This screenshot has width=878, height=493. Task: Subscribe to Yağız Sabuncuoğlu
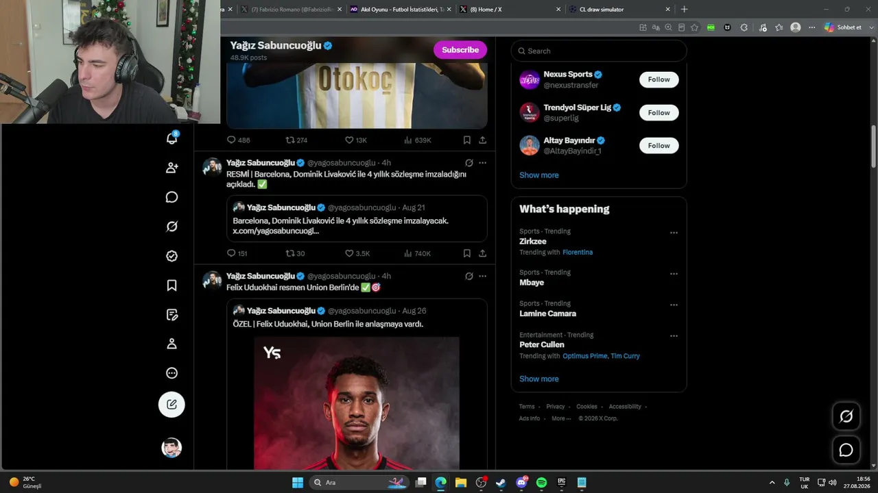(x=460, y=50)
